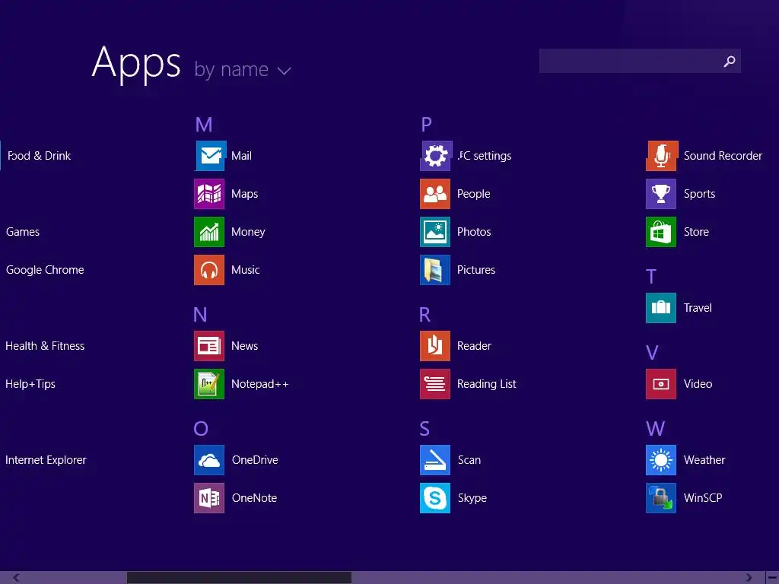This screenshot has width=779, height=584.
Task: Click the 'Pictures' text label
Action: (476, 270)
